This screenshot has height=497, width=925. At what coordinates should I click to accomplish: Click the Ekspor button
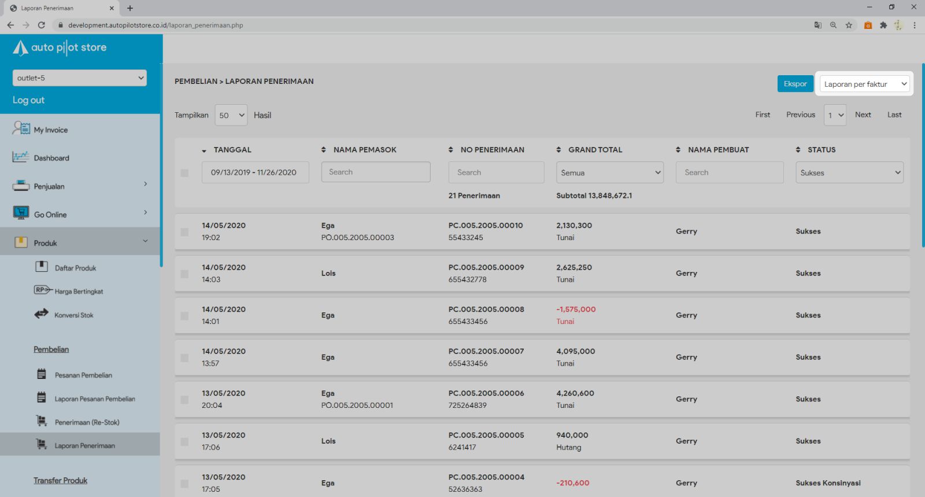[x=795, y=84]
